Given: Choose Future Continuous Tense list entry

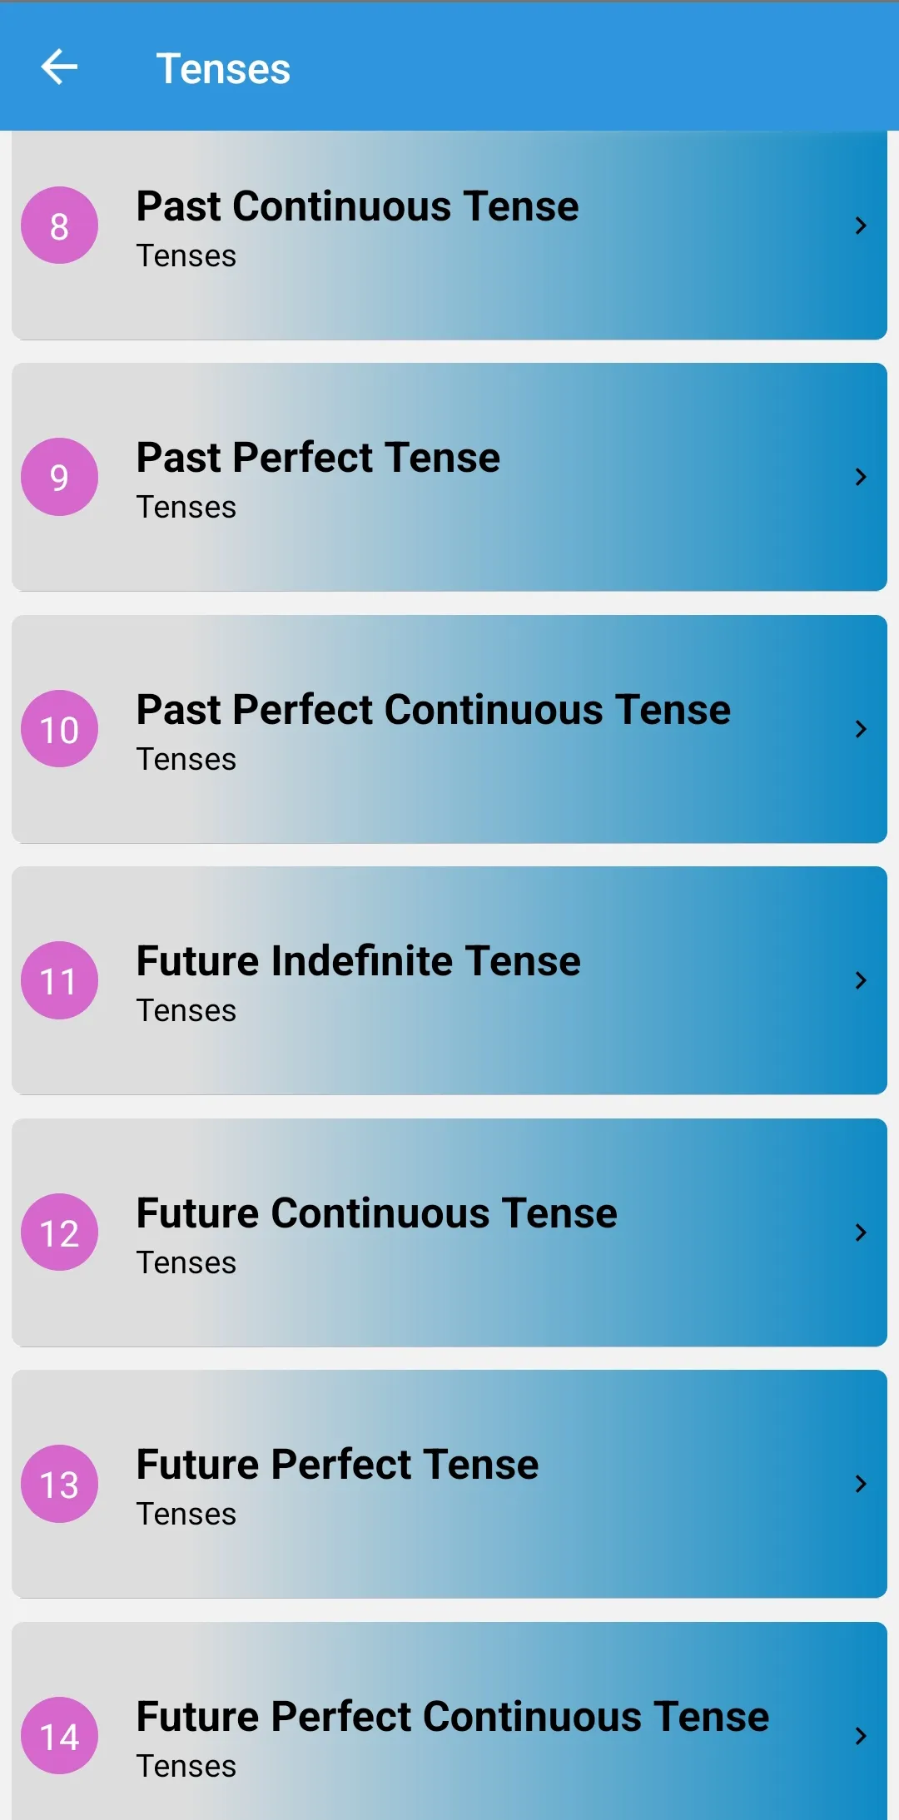Looking at the screenshot, I should tap(449, 1232).
